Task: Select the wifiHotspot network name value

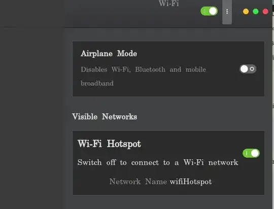Action: 191,182
